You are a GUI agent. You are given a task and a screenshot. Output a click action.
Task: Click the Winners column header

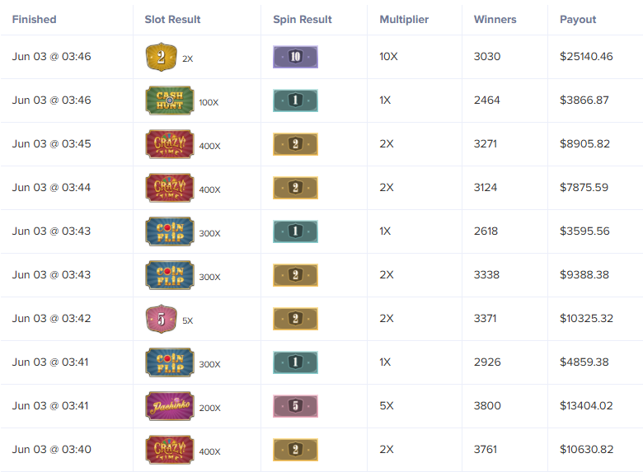pos(495,19)
